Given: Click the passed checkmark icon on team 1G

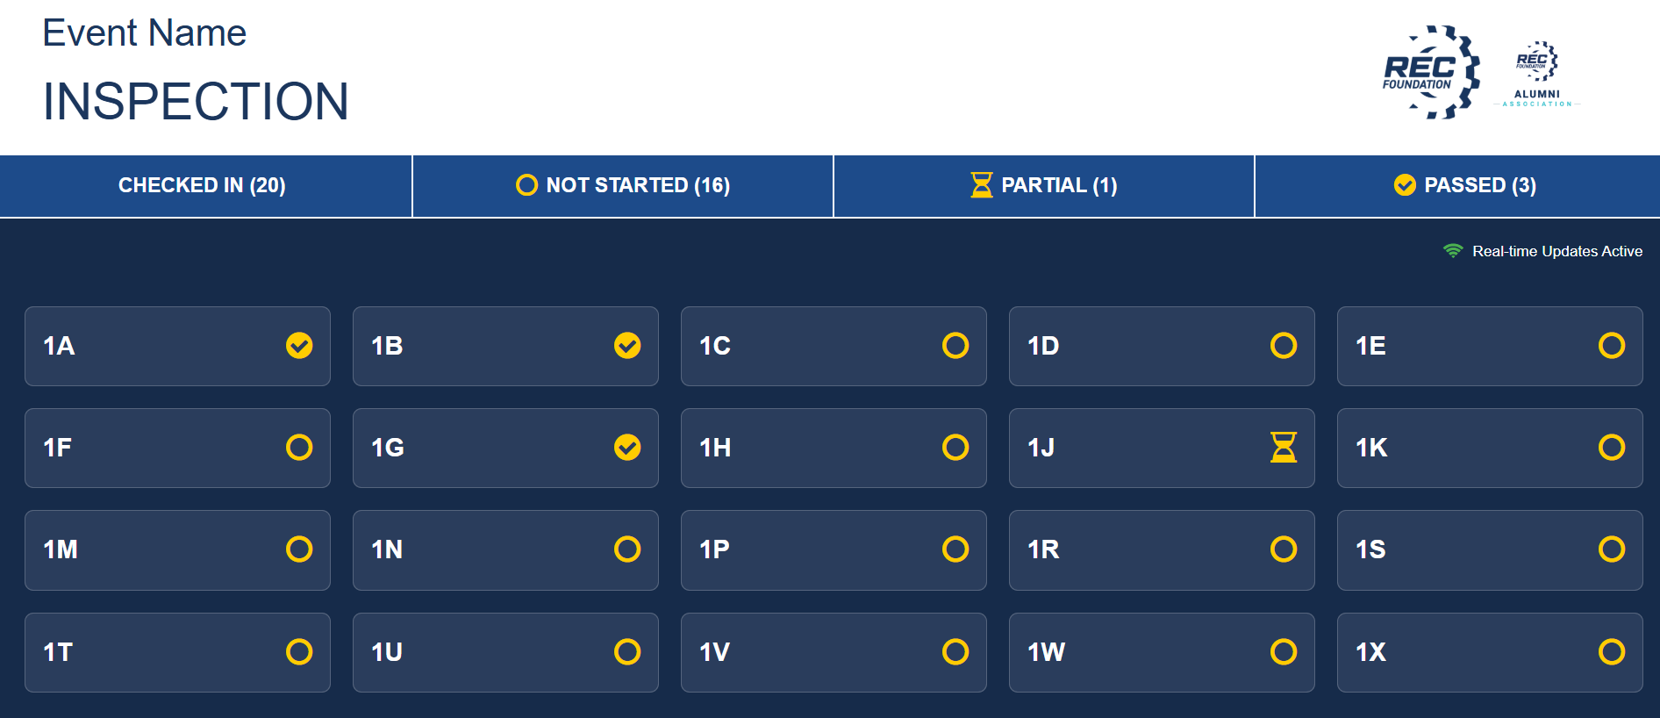Looking at the screenshot, I should pos(627,448).
